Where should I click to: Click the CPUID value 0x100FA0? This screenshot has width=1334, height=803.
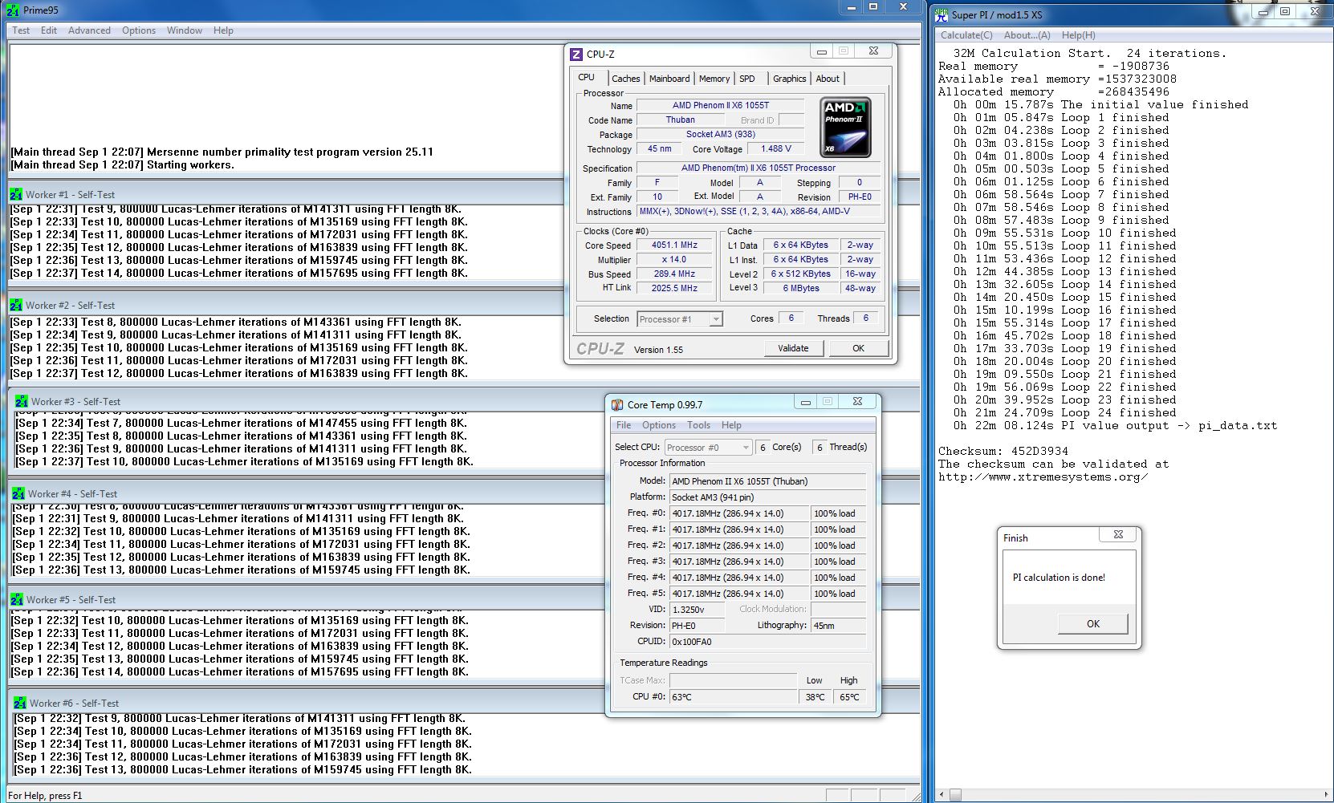pyautogui.click(x=767, y=642)
